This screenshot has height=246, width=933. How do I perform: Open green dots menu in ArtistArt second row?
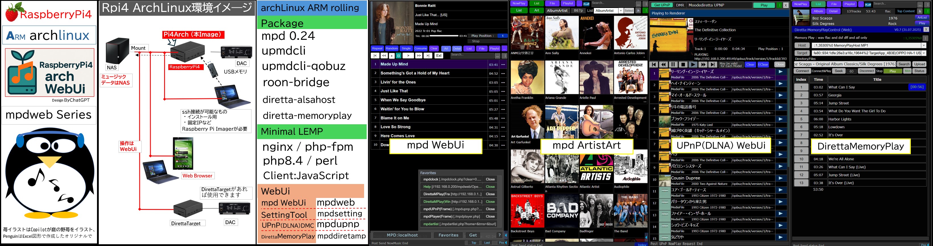tap(645, 11)
